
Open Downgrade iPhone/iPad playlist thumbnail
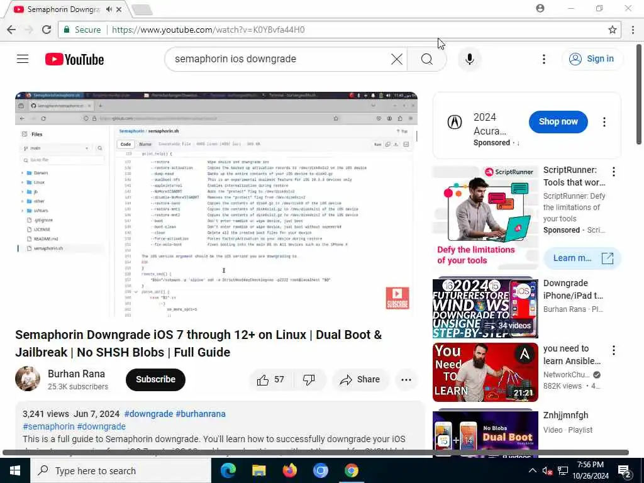coord(485,308)
